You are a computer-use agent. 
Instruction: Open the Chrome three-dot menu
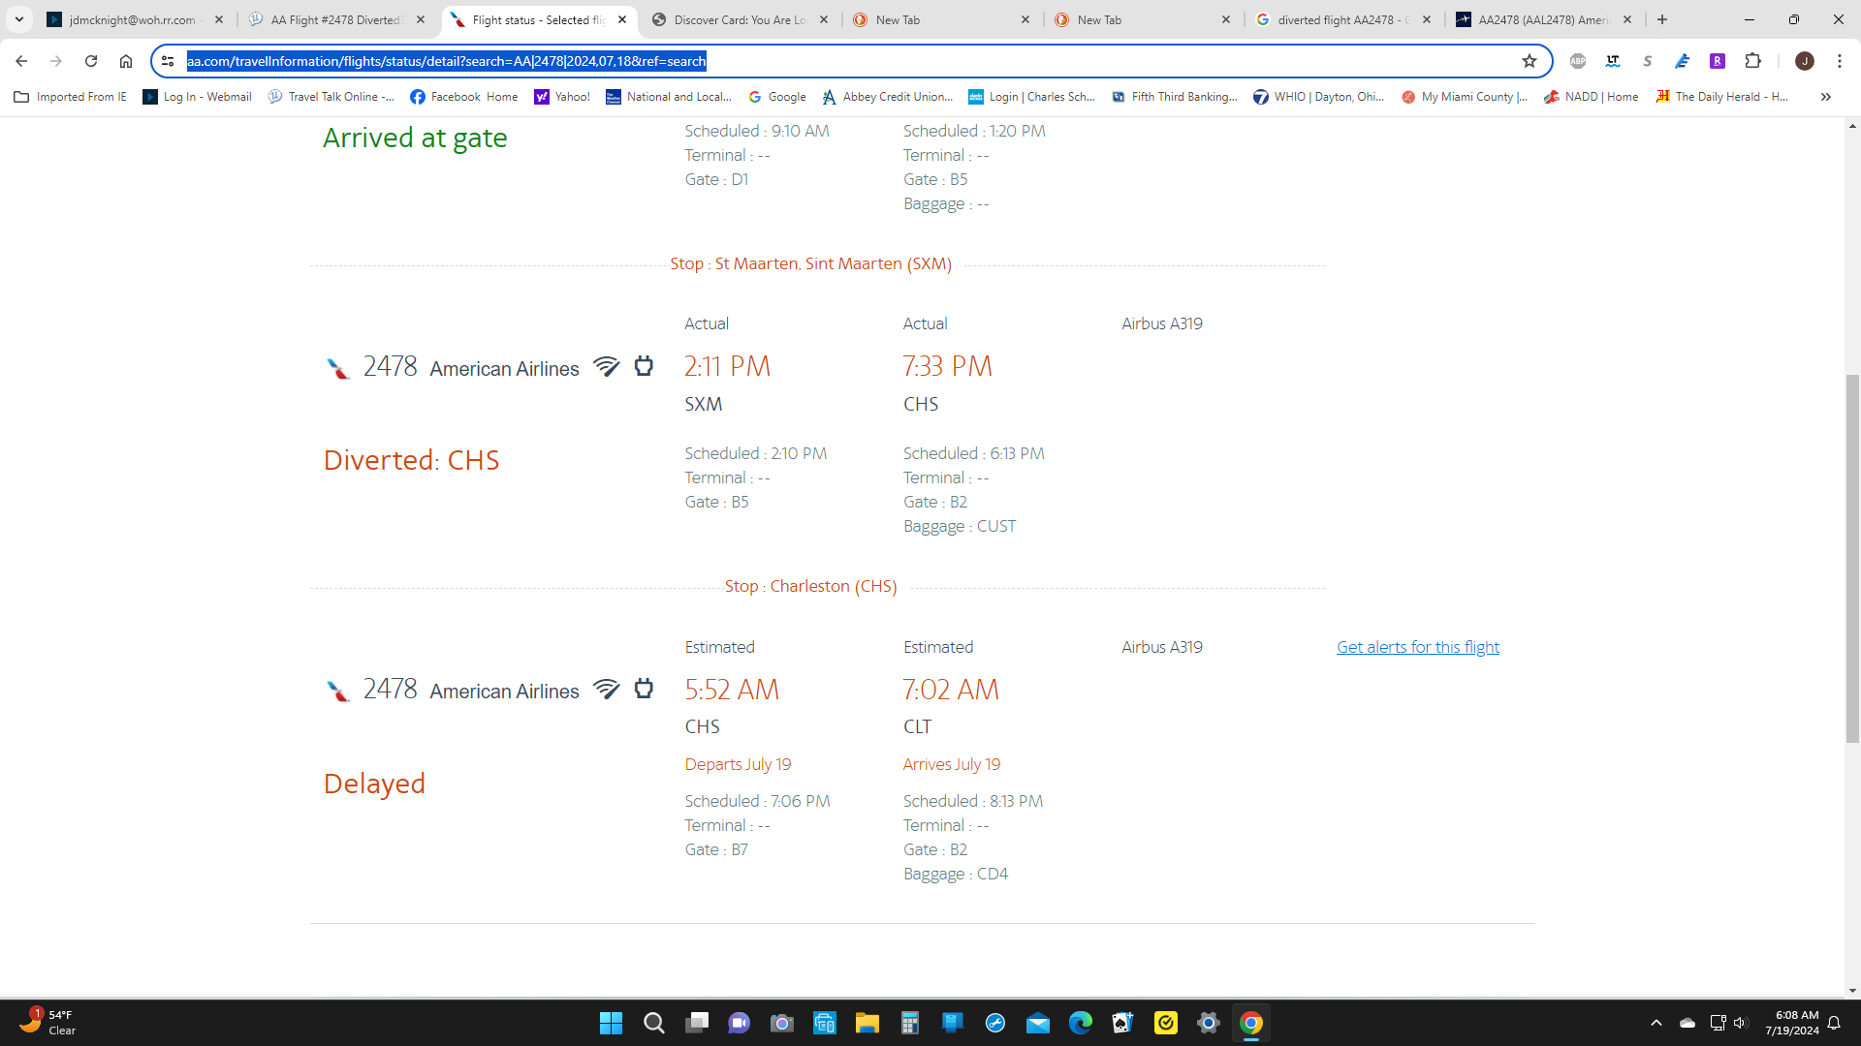pyautogui.click(x=1840, y=61)
